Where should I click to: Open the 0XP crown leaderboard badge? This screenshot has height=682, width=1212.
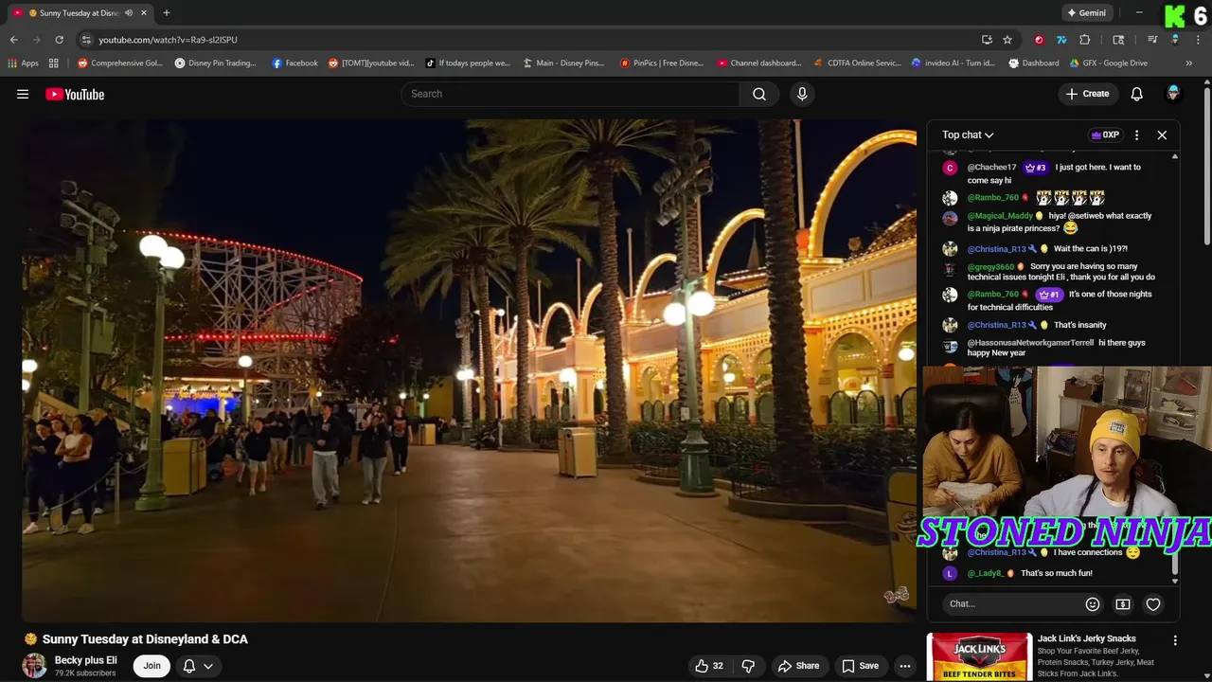(1106, 135)
